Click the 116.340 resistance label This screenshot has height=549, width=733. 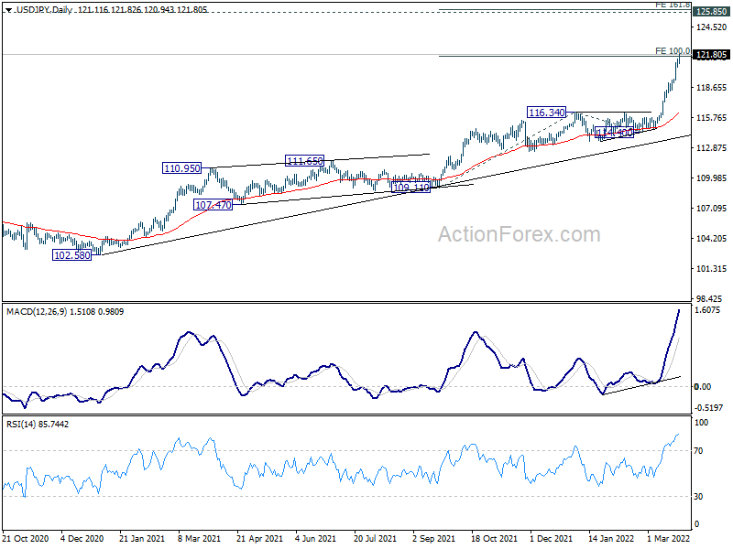546,113
